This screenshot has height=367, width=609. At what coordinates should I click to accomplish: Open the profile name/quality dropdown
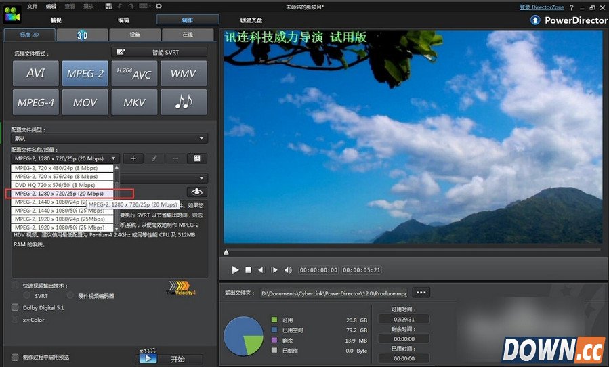click(66, 158)
